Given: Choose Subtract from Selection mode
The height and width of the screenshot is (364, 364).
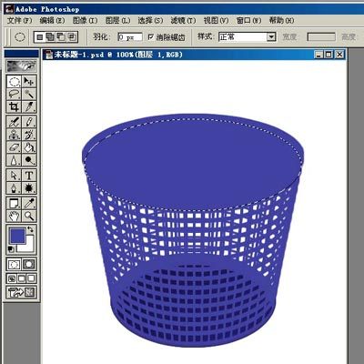Looking at the screenshot, I should point(61,37).
